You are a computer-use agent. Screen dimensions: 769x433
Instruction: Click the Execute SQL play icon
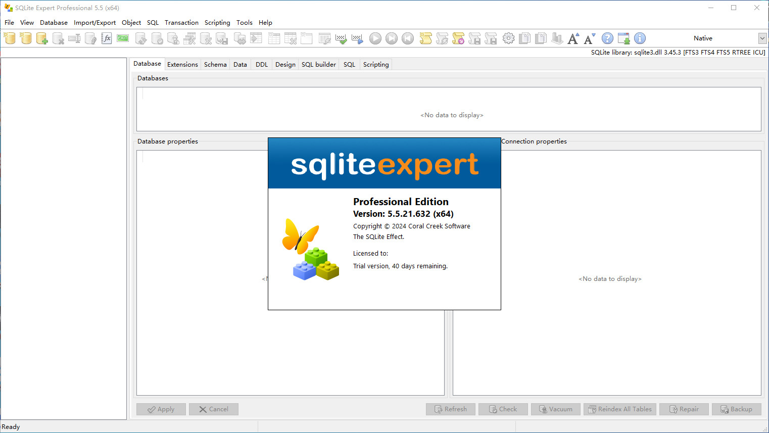click(x=375, y=38)
